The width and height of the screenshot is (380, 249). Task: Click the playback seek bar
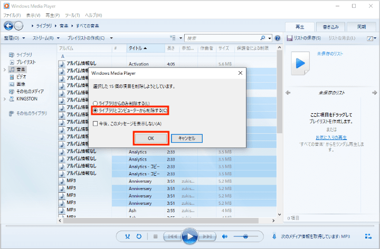click(190, 226)
